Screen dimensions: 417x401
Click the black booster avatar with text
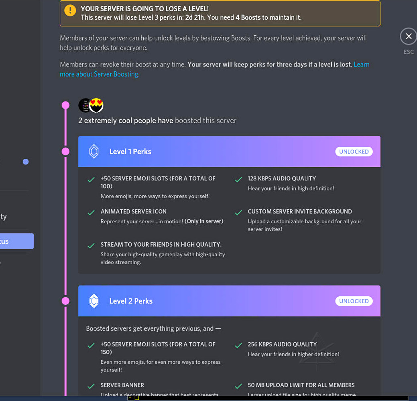pos(85,105)
